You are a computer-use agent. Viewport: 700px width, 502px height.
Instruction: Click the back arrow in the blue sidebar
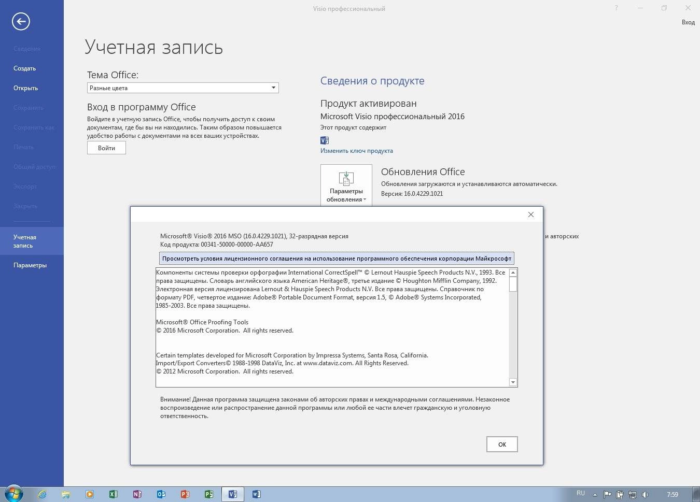[21, 21]
